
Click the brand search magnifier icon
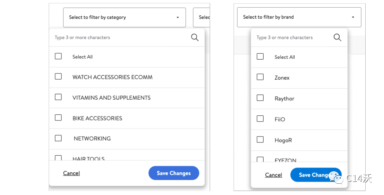click(x=337, y=38)
